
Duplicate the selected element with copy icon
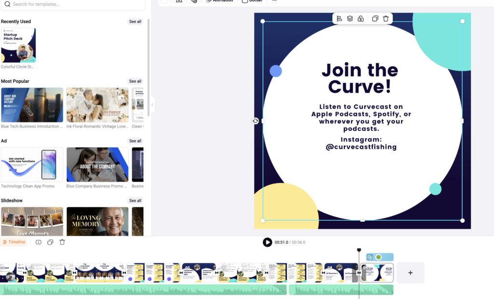(x=375, y=19)
